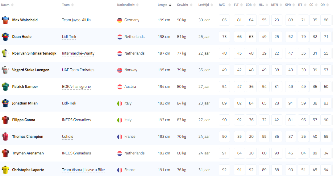Click the Norway flag icon
Viewport: 333px width, 176px height.
pyautogui.click(x=120, y=70)
